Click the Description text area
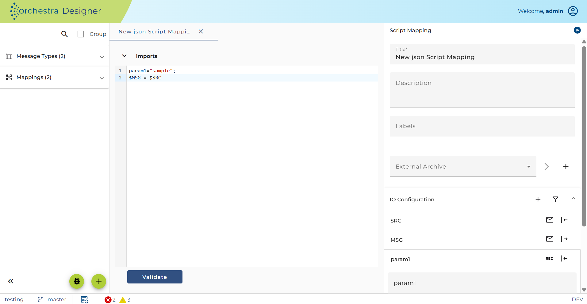This screenshot has height=304, width=587. pos(482,90)
